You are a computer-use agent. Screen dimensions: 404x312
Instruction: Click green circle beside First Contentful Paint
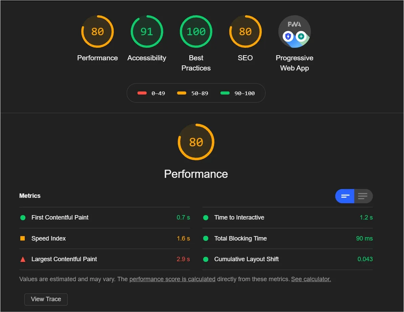coord(23,218)
